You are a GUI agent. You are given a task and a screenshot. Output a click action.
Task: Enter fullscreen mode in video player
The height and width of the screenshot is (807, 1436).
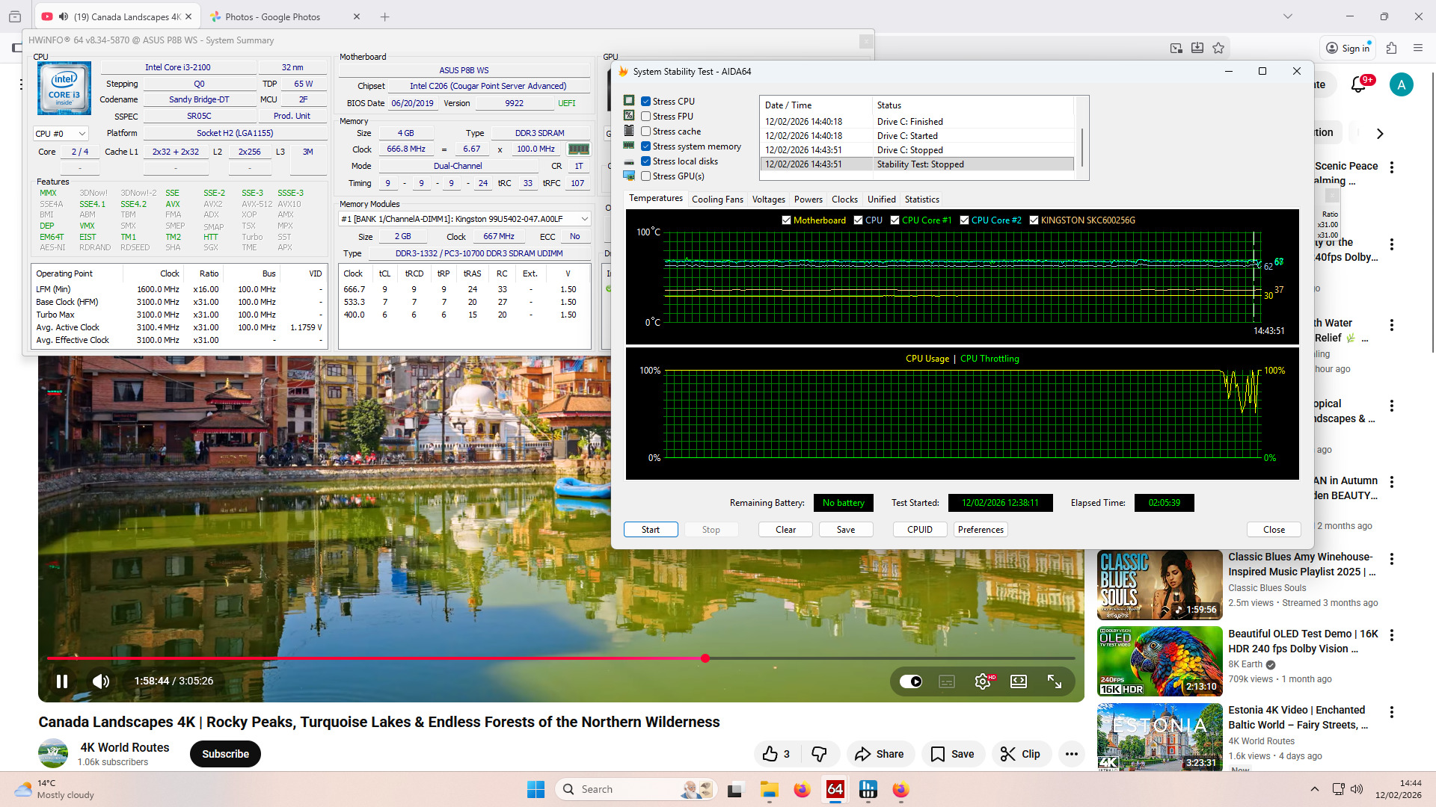point(1055,681)
